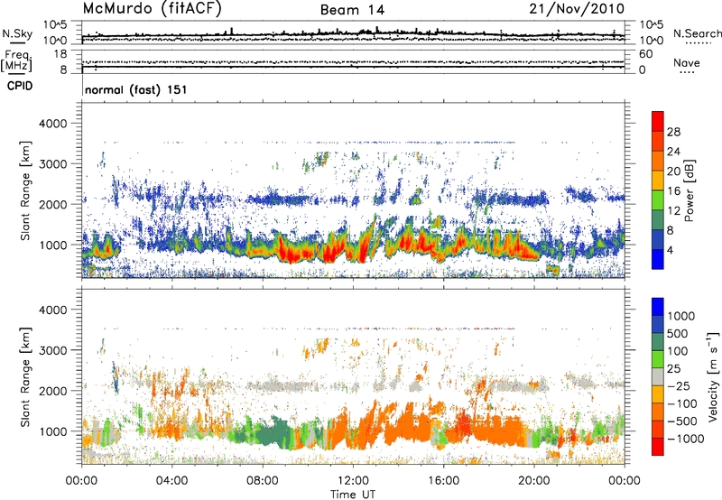The width and height of the screenshot is (722, 500).
Task: Click the '04:00' time tick label
Action: click(171, 481)
